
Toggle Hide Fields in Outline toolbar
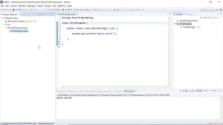206,18
